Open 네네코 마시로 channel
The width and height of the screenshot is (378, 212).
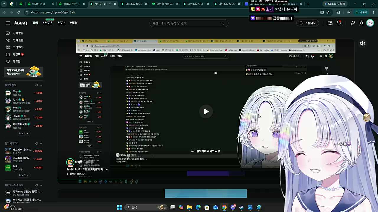(24, 126)
